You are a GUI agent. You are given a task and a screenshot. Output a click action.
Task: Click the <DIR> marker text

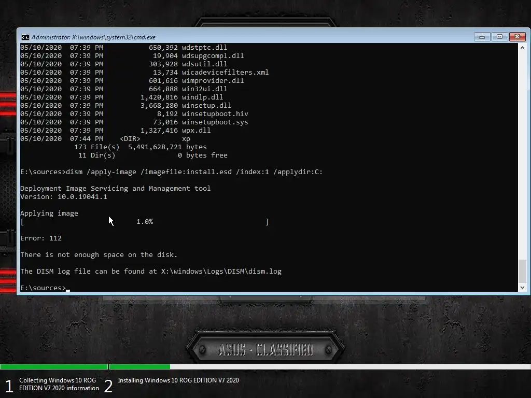click(x=130, y=139)
